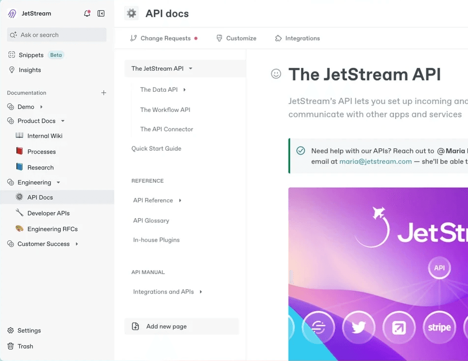Viewport: 468px width, 361px height.
Task: Click the Stripe circle in banner
Action: click(439, 327)
